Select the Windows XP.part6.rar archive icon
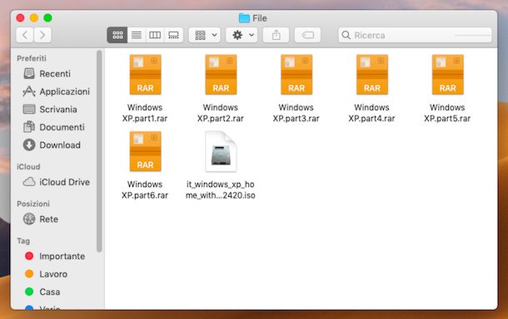 [x=145, y=151]
